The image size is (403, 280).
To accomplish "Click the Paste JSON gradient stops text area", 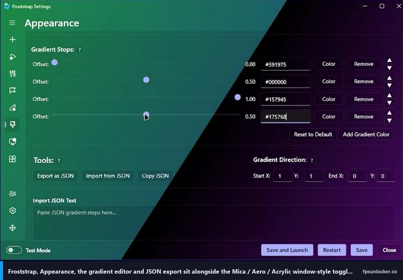I will (x=214, y=222).
